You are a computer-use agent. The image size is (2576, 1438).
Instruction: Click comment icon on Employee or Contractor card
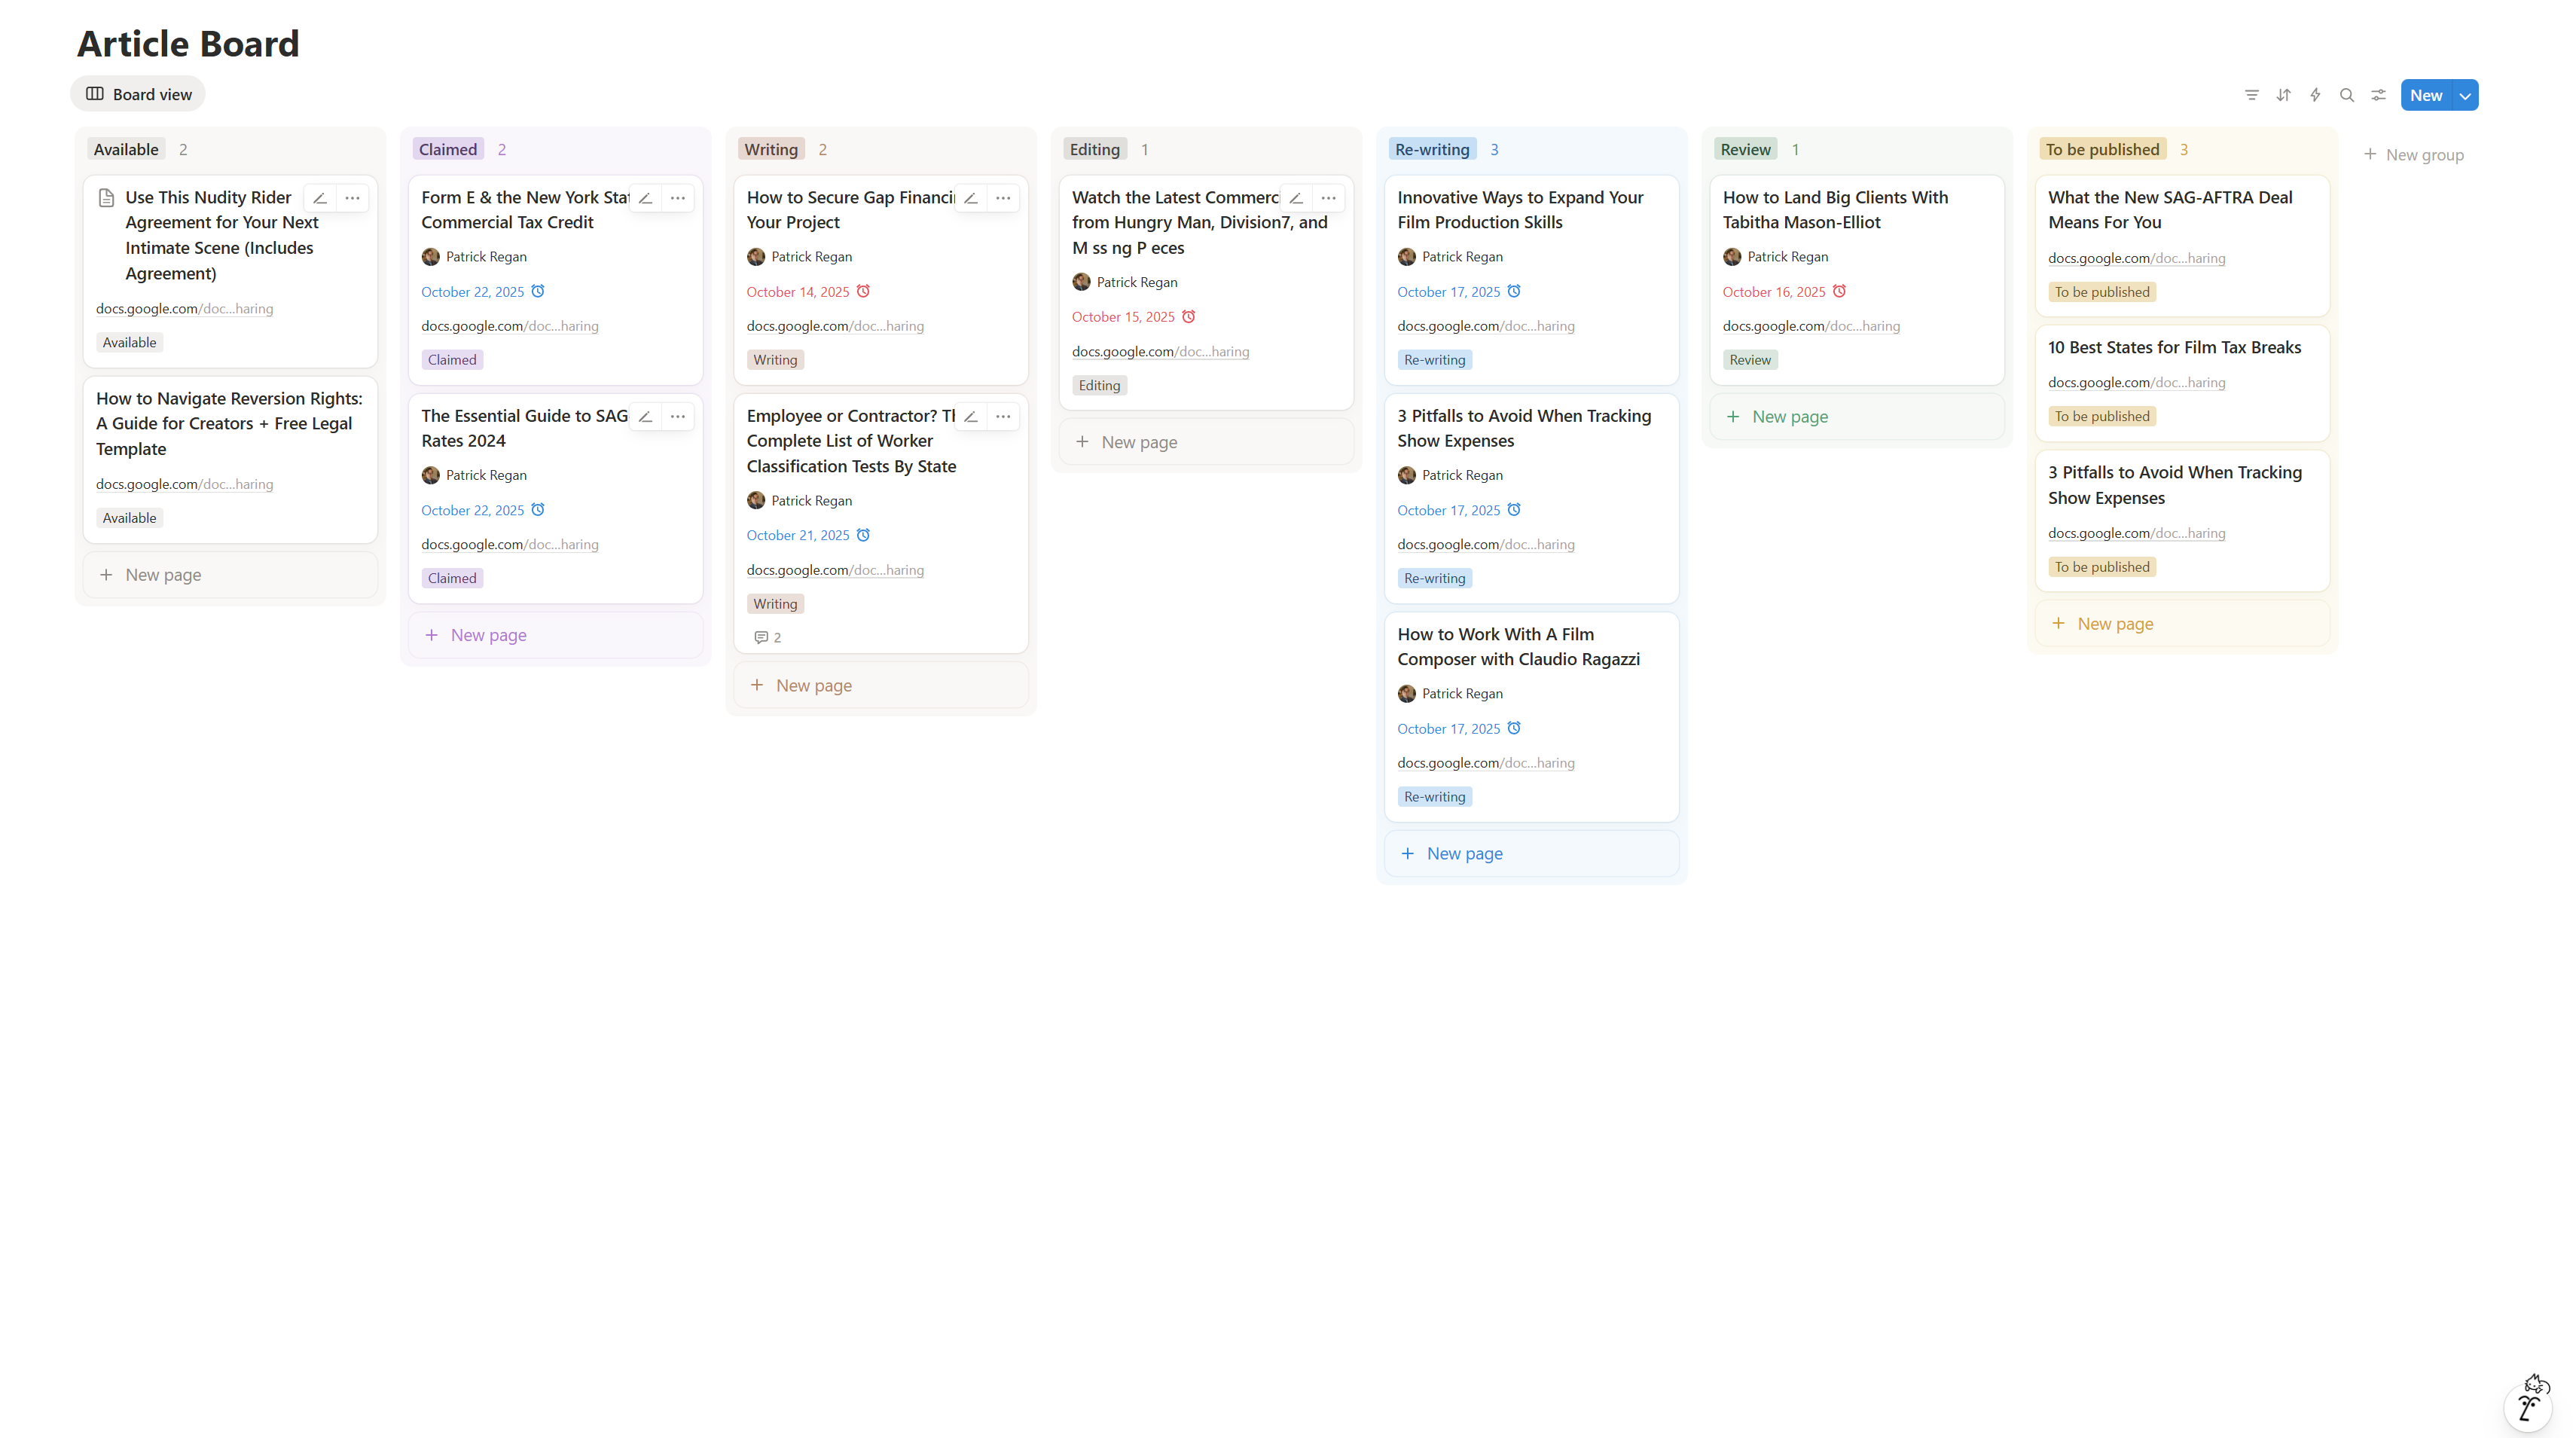click(x=761, y=637)
